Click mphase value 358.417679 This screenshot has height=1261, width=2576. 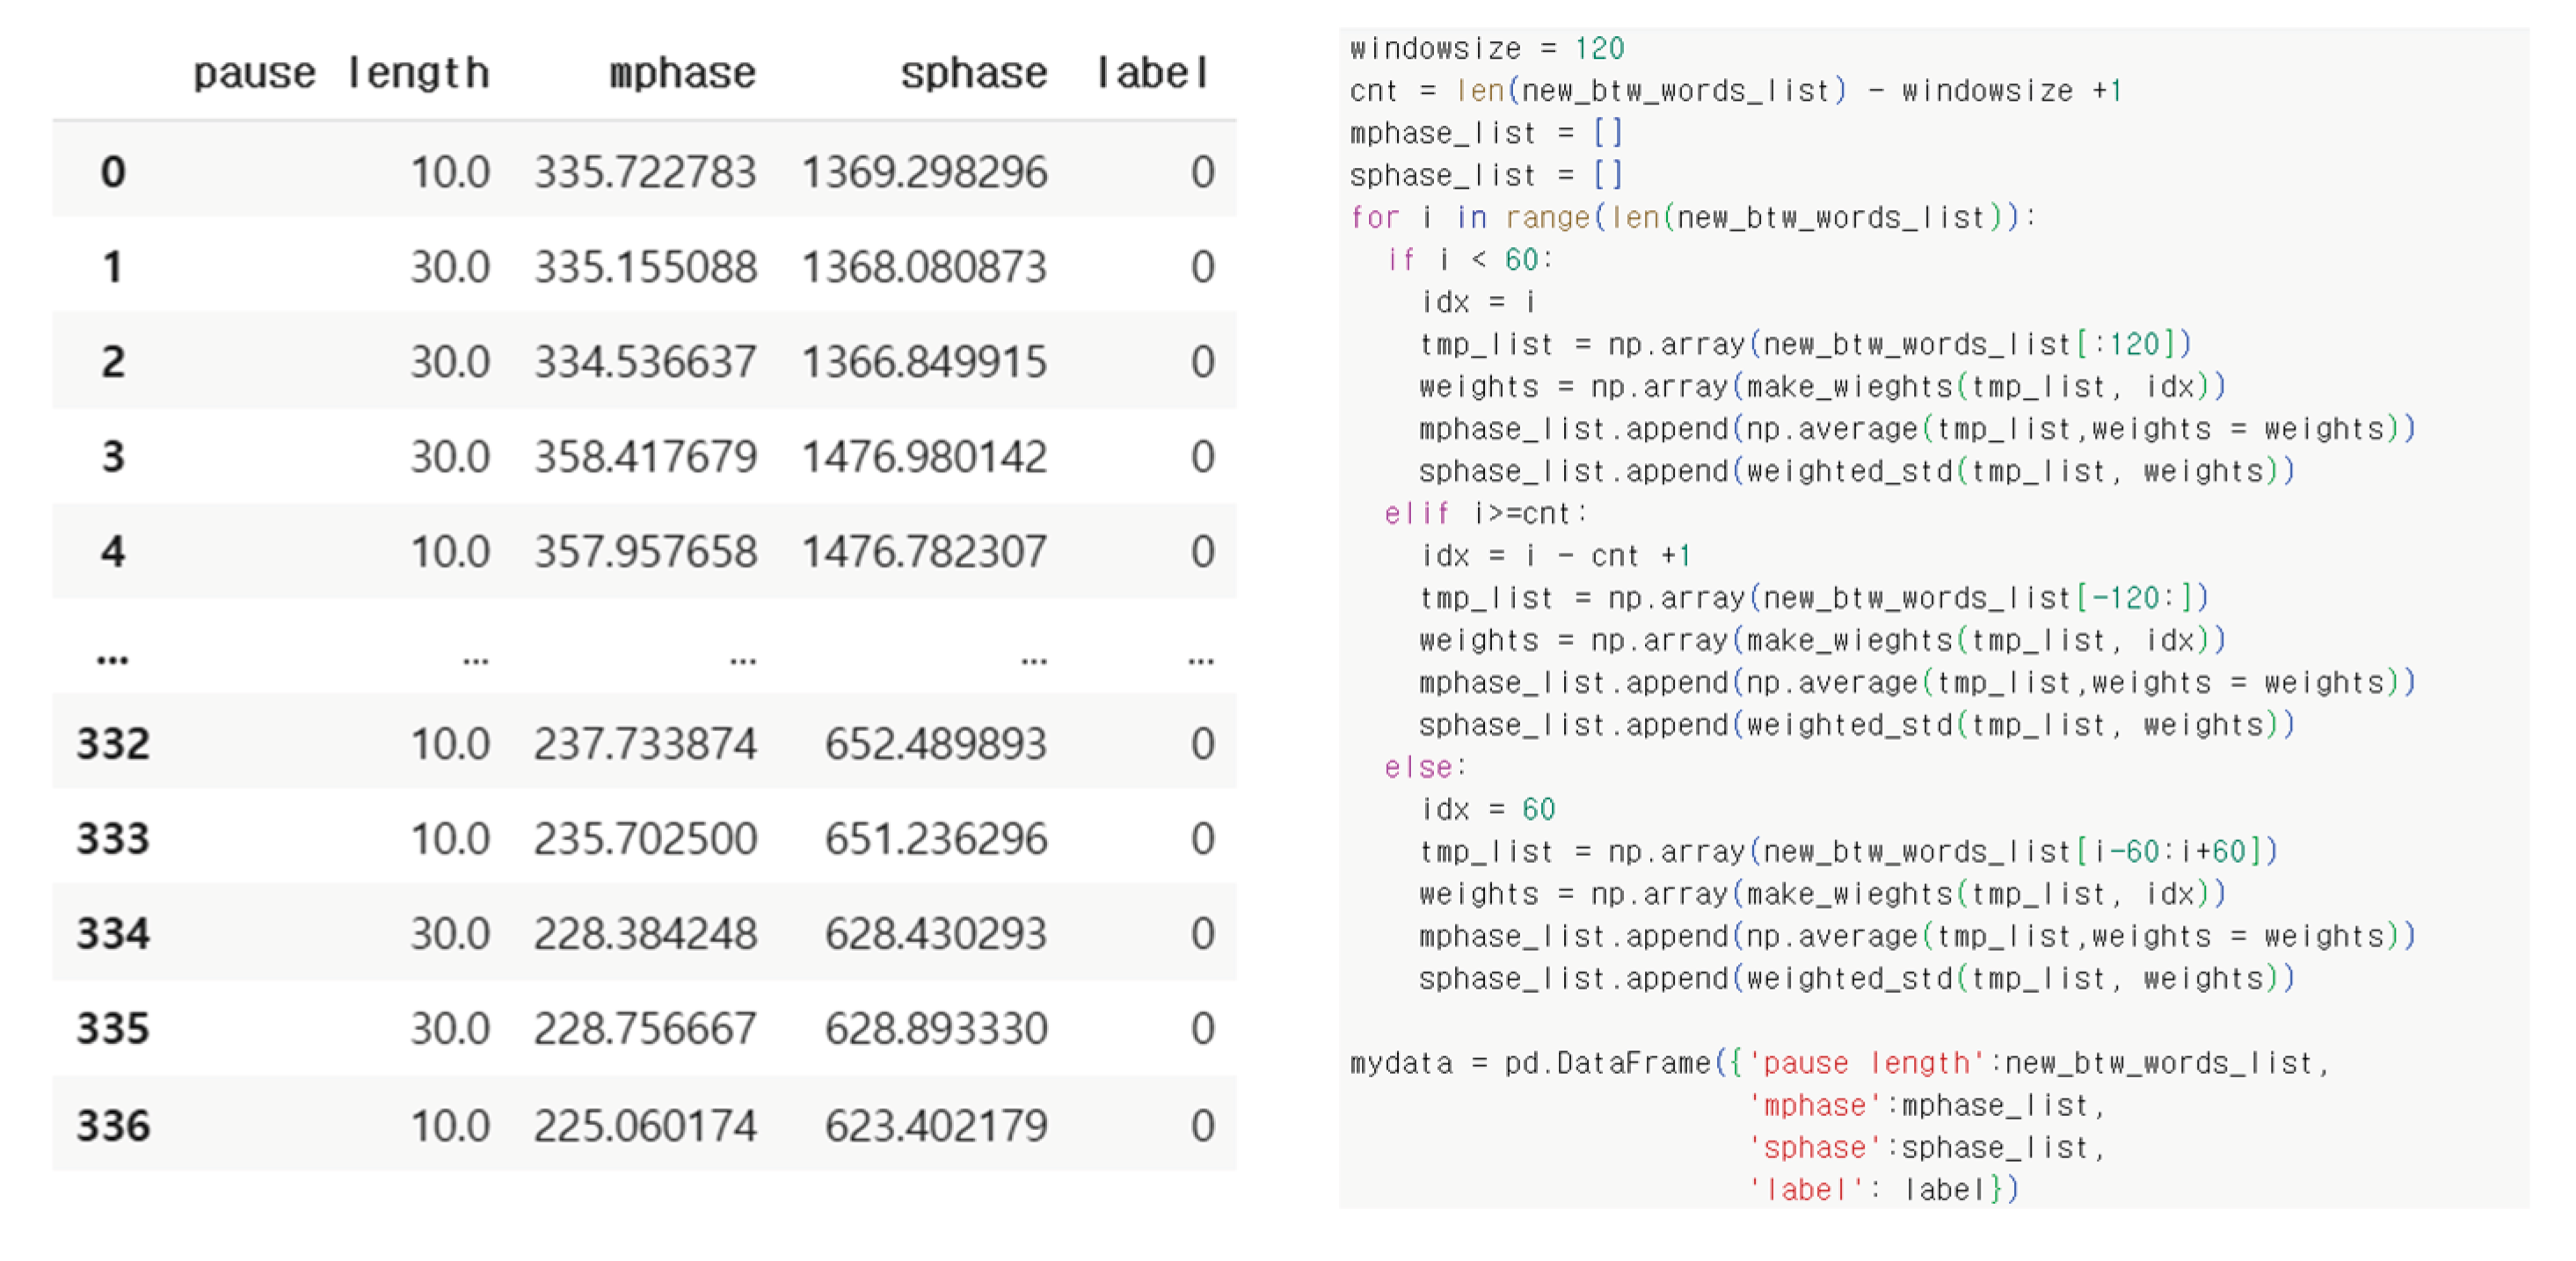coord(645,457)
